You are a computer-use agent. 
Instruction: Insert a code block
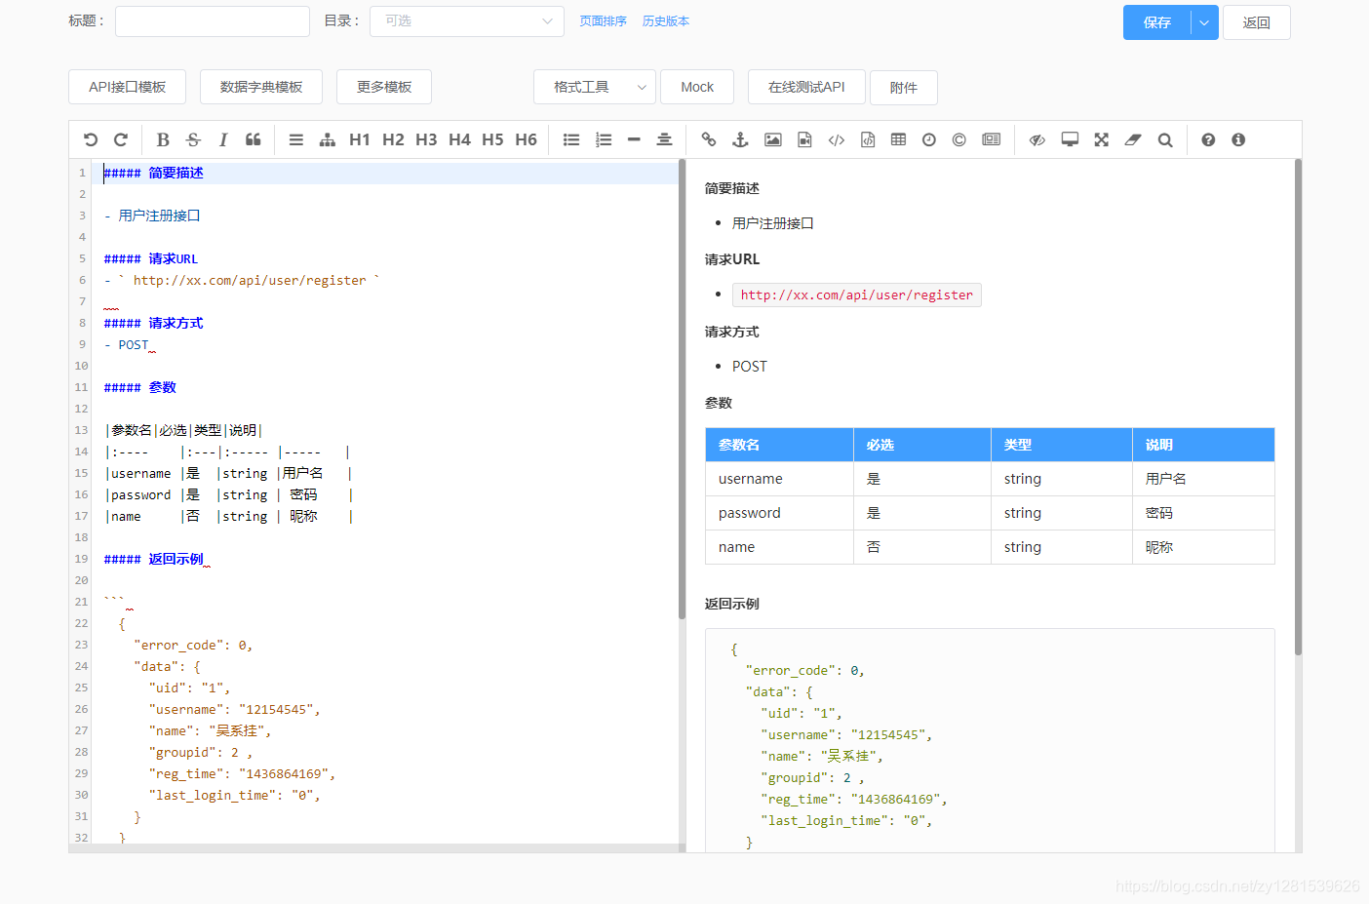tap(868, 139)
